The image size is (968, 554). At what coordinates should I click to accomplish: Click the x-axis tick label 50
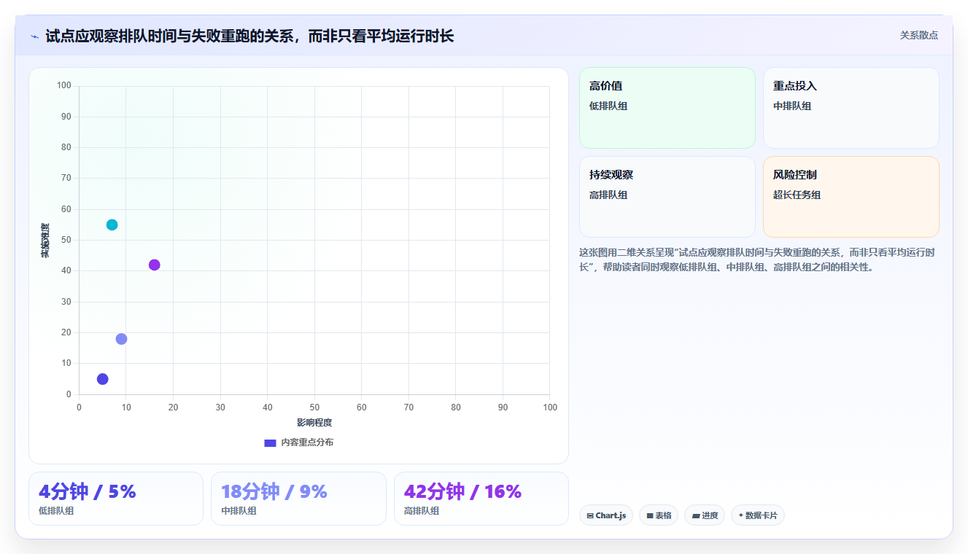point(314,407)
